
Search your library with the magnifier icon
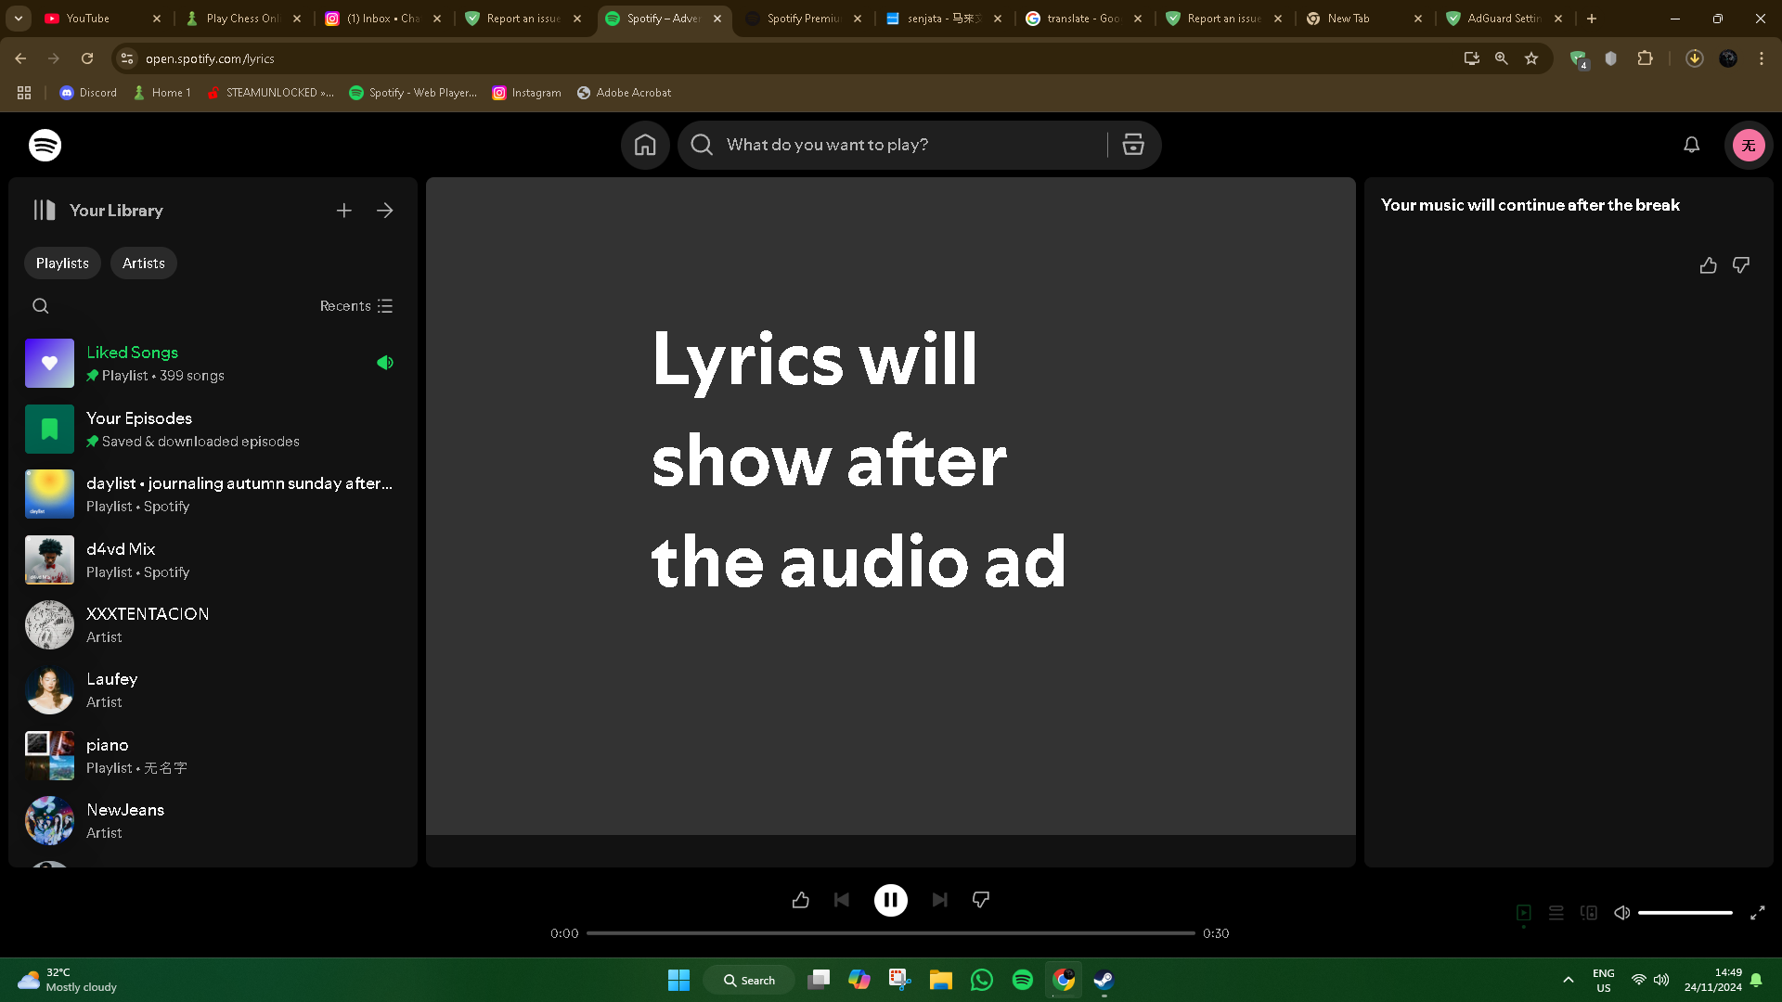click(41, 305)
